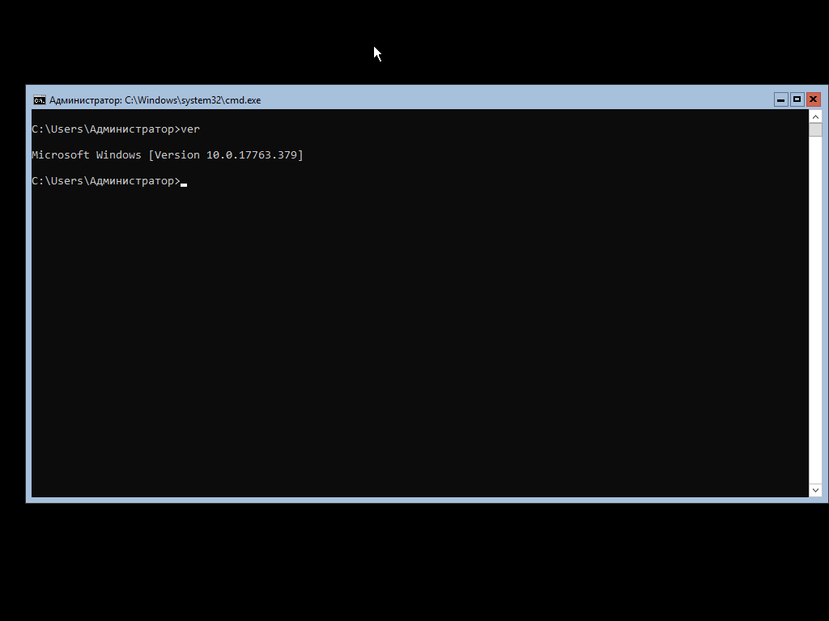Click the current prompt line with cursor

[x=109, y=181]
